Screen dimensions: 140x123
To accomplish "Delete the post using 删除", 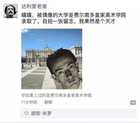I will [x=48, y=102].
